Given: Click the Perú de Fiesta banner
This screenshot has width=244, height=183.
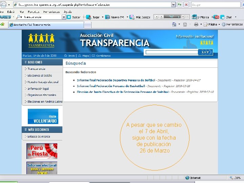Looking at the screenshot, I should tap(42, 151).
